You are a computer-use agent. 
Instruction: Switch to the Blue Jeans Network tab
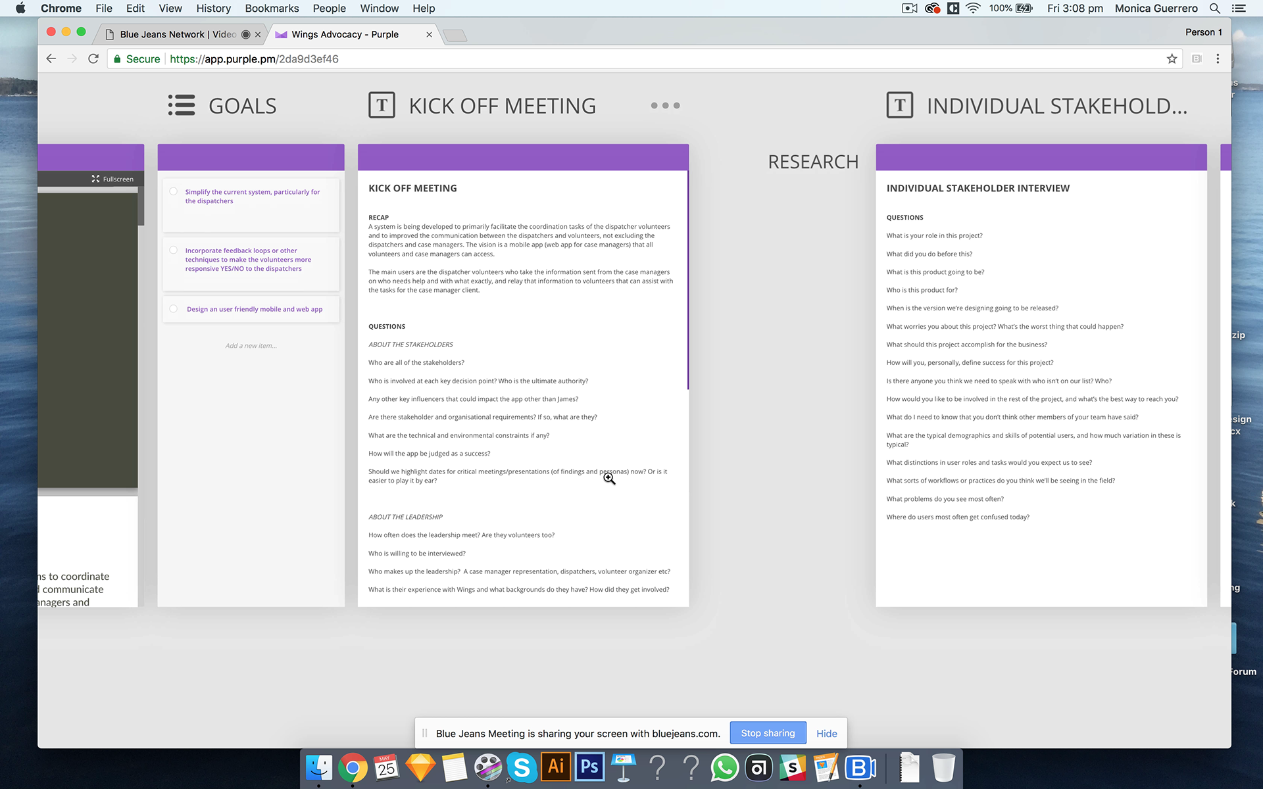pyautogui.click(x=178, y=34)
